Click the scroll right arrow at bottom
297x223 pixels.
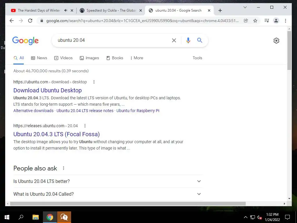(284, 204)
